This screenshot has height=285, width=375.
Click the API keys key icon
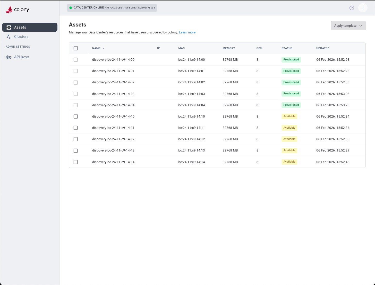tap(9, 57)
